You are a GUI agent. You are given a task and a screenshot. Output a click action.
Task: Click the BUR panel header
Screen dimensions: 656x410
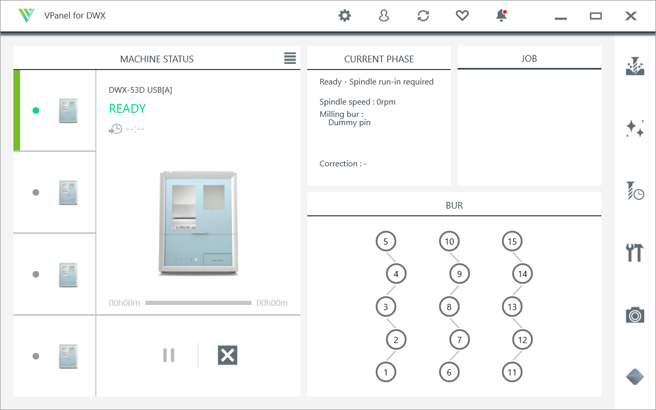(x=454, y=206)
